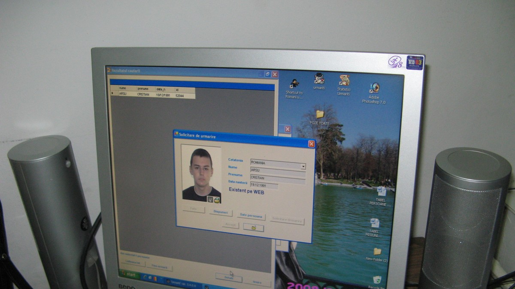Screen dimensions: 515x289
Task: Restore the Rezultatul cautarii window
Action: (x=267, y=74)
